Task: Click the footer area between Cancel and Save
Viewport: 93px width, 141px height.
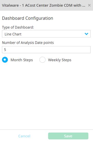Action: 39,136
